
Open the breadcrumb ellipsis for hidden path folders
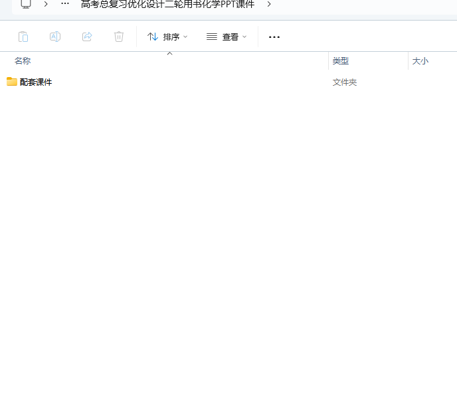click(65, 4)
